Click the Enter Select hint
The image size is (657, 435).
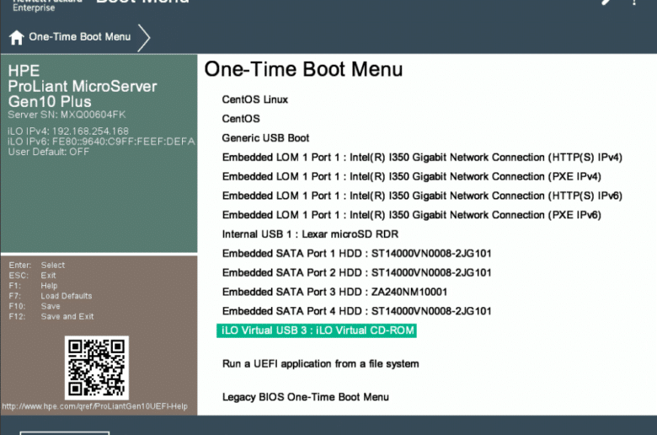[36, 265]
